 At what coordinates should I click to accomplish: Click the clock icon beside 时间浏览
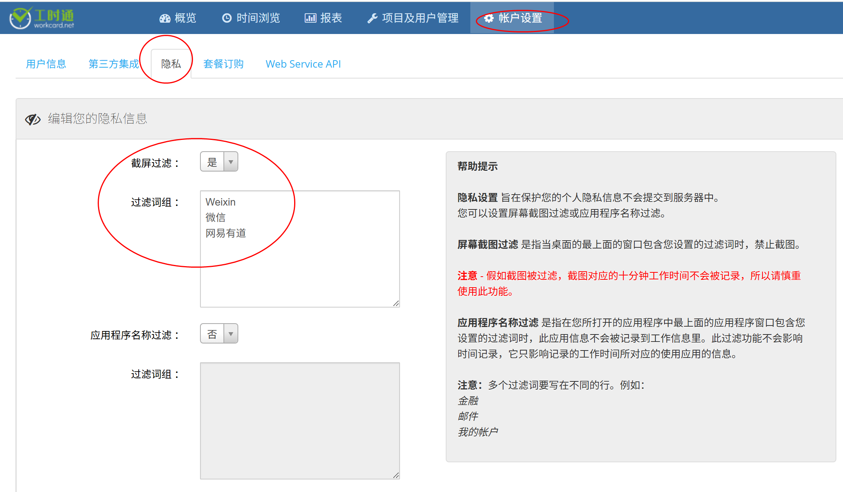point(227,18)
